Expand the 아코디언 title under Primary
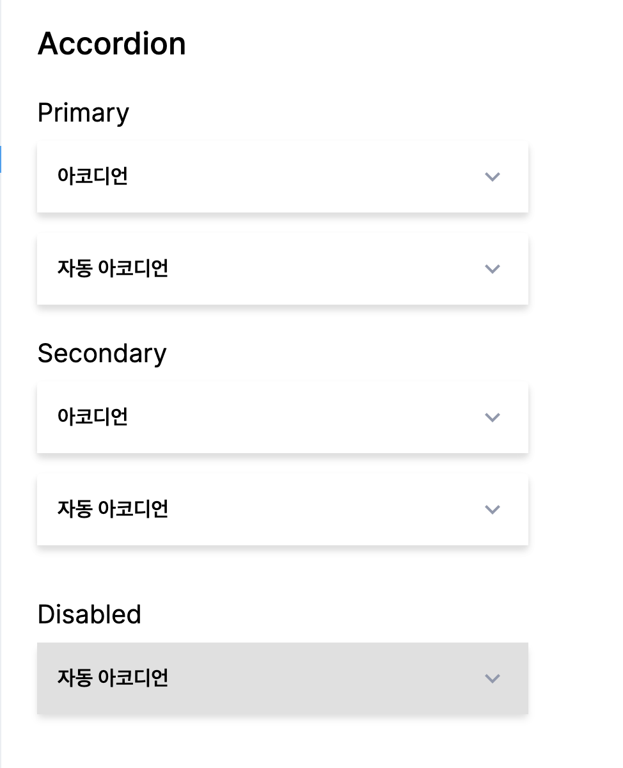Viewport: 623px width, 768px height. [x=93, y=176]
